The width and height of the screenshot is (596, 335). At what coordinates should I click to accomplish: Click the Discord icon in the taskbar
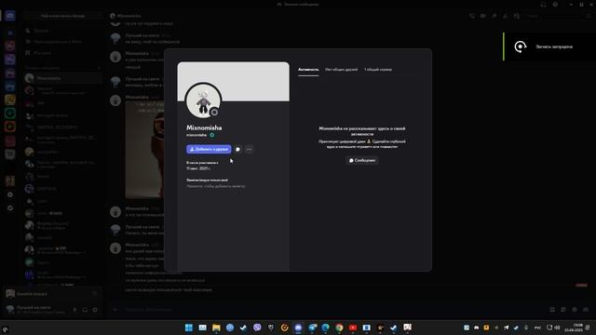298,328
